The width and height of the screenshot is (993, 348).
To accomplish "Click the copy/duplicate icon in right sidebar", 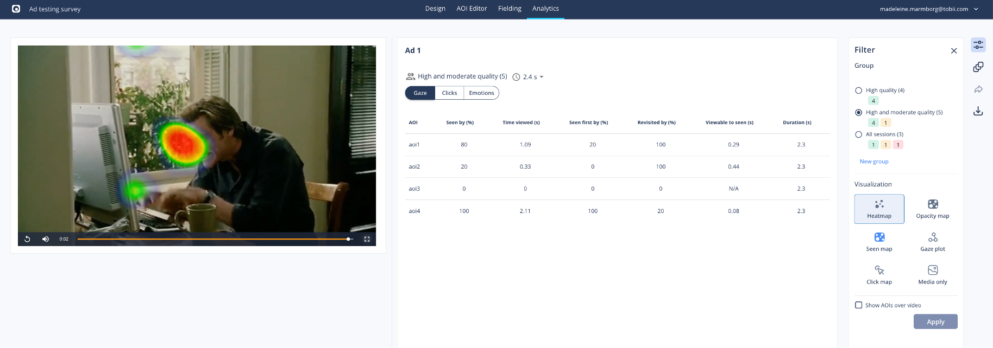I will pos(978,67).
